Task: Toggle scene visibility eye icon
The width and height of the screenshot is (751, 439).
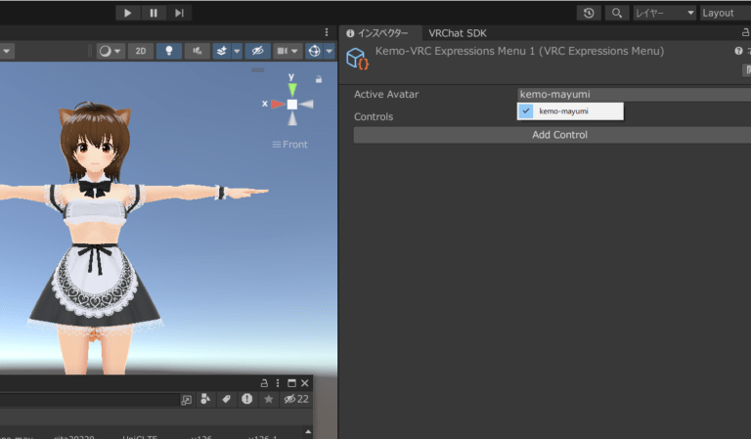Action: [x=257, y=51]
